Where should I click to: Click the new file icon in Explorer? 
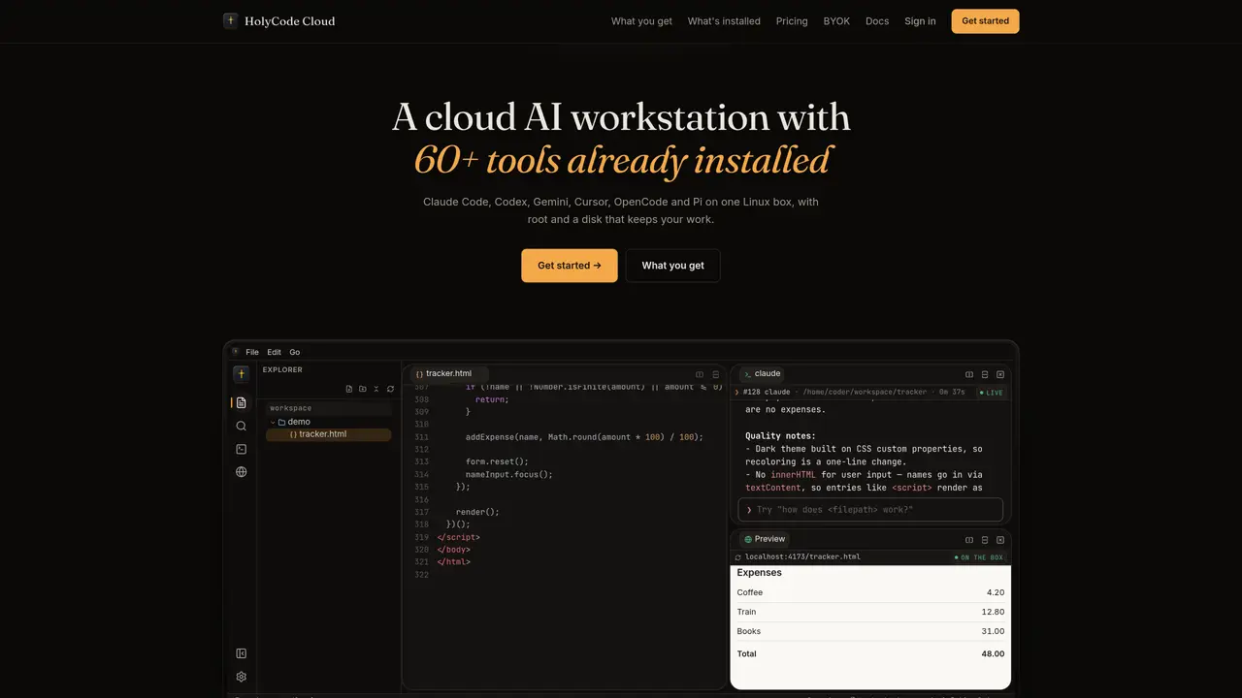(x=349, y=389)
